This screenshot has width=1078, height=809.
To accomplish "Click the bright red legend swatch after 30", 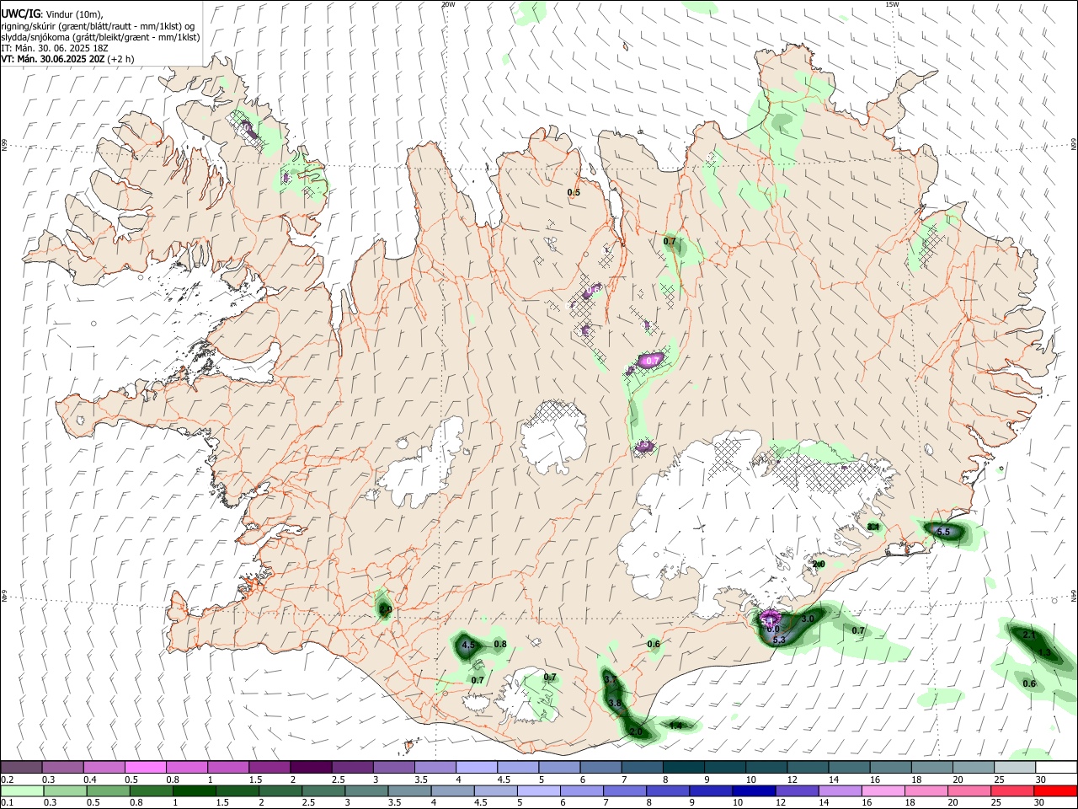I will (1055, 790).
